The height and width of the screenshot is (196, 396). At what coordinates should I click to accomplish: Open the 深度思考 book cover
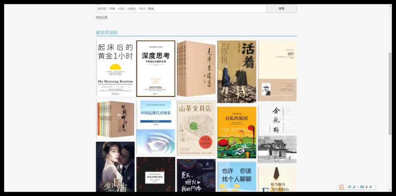(x=156, y=69)
